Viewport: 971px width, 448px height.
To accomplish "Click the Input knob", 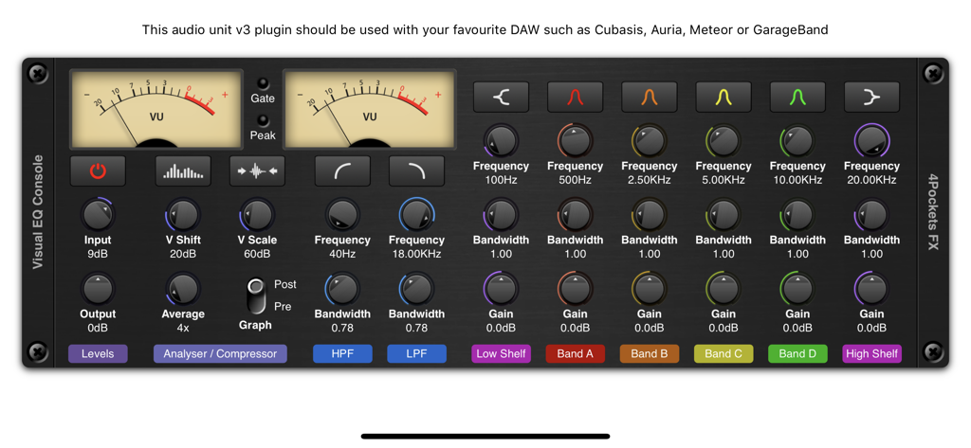I will click(x=98, y=215).
